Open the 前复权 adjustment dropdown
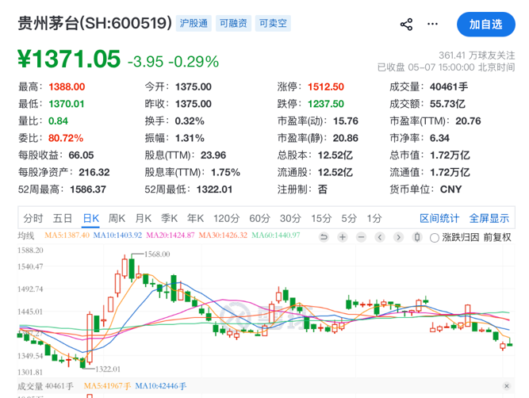Image resolution: width=529 pixels, height=398 pixels. point(497,237)
